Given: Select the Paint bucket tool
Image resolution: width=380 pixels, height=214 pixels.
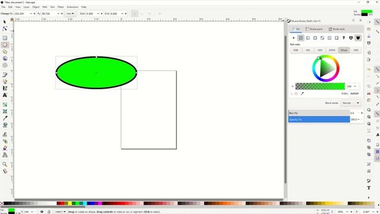Looking at the screenshot, I should (x=5, y=125).
